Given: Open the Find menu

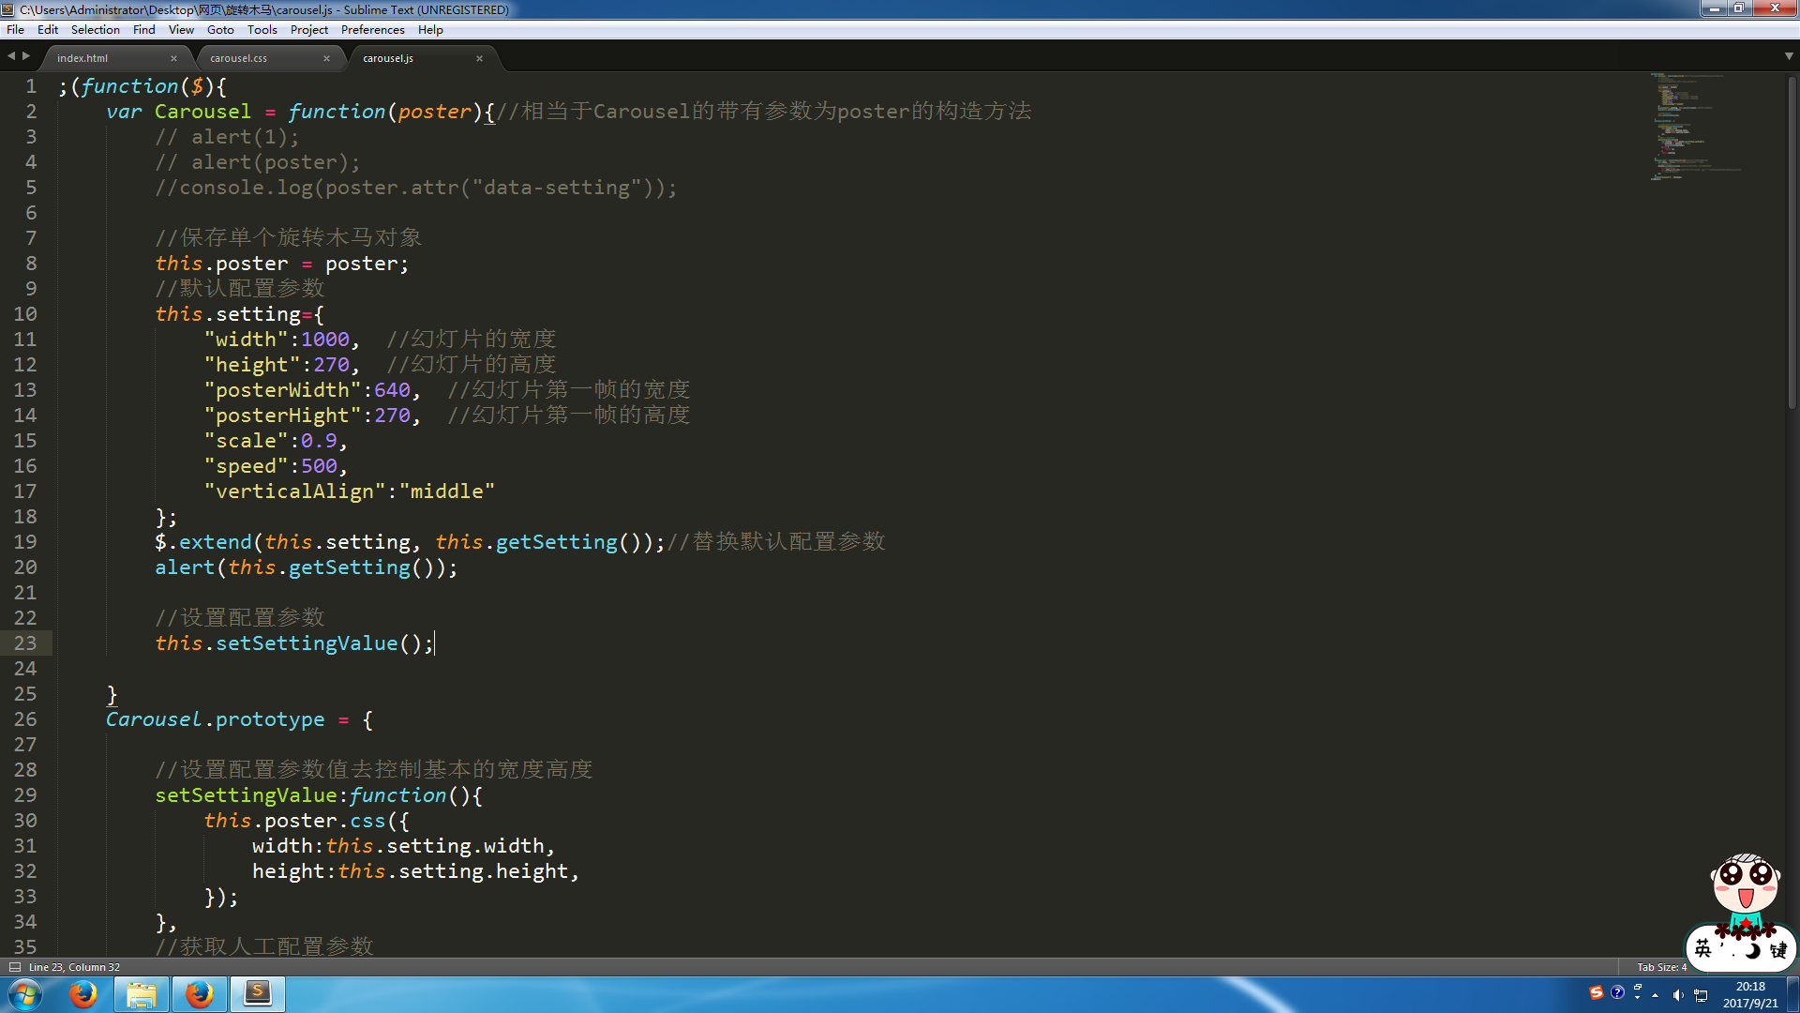Looking at the screenshot, I should coord(143,30).
